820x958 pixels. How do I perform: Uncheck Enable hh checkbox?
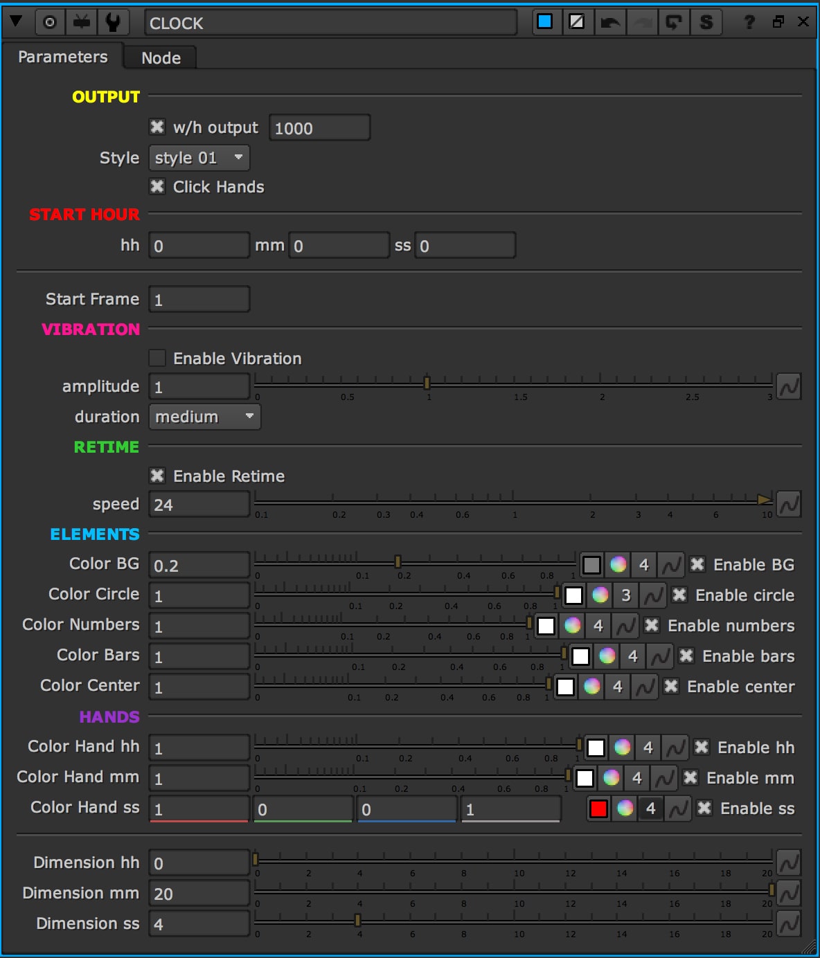(702, 747)
